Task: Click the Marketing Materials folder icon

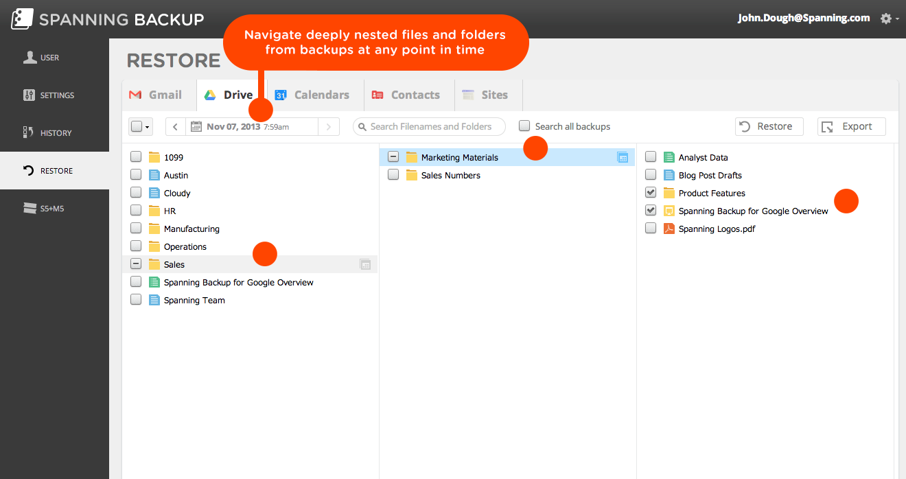Action: [x=412, y=157]
